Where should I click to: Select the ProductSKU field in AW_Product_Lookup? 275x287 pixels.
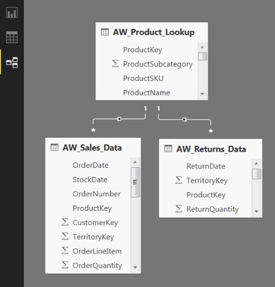tap(143, 78)
